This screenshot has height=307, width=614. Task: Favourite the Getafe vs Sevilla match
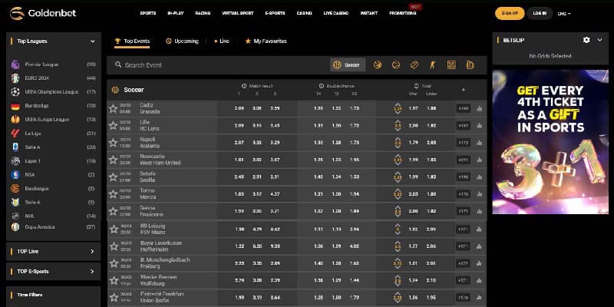(x=113, y=177)
